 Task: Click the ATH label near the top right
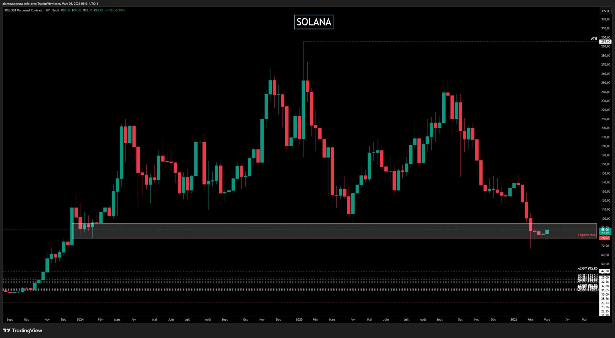click(x=594, y=39)
